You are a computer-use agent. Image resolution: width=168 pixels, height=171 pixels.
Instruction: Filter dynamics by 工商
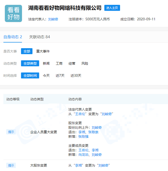(59, 63)
